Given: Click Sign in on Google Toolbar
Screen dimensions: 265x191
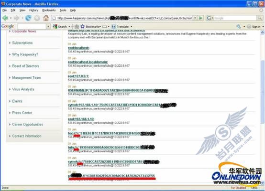Looking at the screenshot, I should pyautogui.click(x=254, y=27).
